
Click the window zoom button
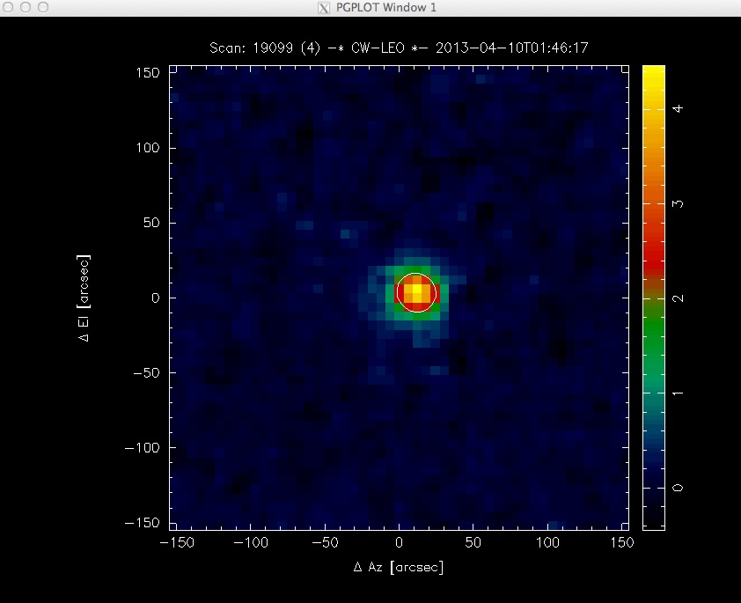coord(43,7)
